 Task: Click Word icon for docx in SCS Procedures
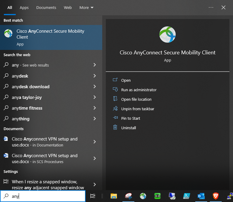[6, 156]
